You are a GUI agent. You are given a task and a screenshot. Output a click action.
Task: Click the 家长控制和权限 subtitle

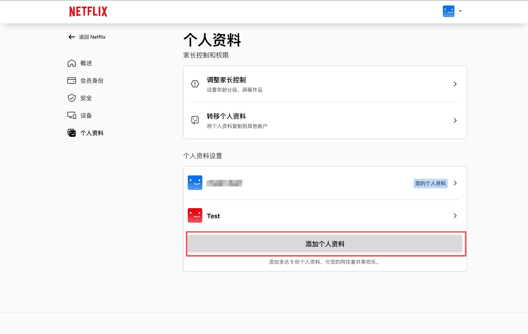[206, 55]
